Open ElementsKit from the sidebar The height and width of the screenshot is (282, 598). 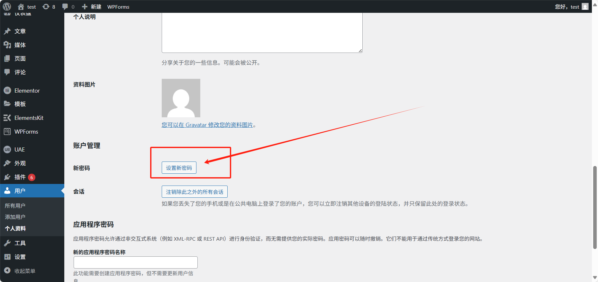point(29,118)
